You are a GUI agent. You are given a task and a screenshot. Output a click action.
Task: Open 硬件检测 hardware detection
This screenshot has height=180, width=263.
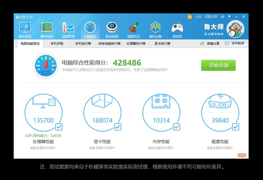47,30
